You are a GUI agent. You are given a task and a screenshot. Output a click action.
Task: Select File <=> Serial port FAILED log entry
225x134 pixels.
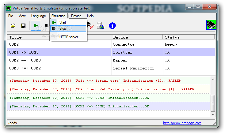click(x=109, y=80)
